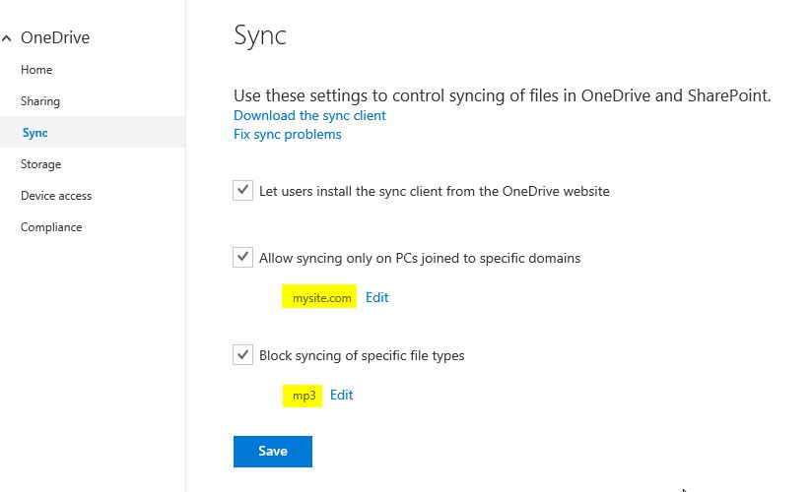The image size is (810, 492).
Task: Edit the mysite.com domain list
Action: click(377, 297)
